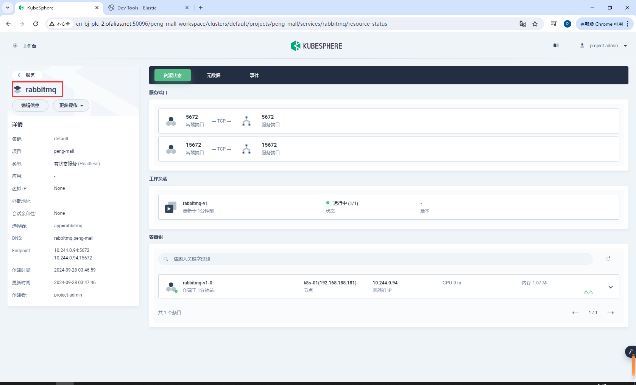Click 编辑信息 button

(x=30, y=106)
